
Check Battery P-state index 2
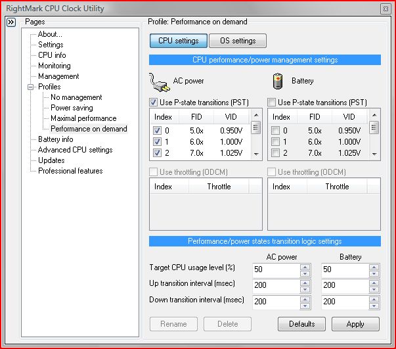[275, 153]
